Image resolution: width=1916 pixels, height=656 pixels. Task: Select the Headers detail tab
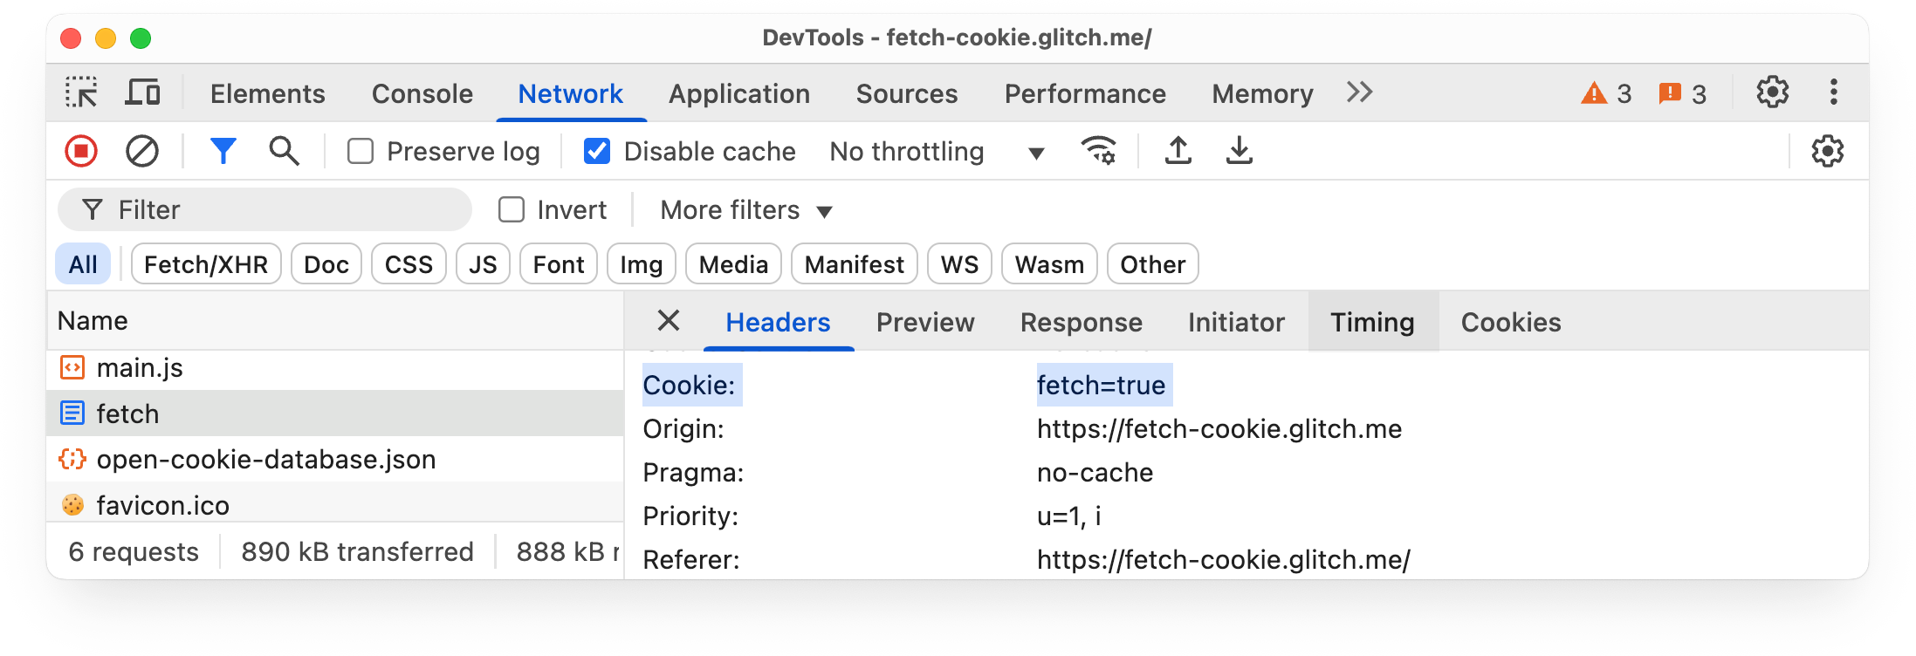click(x=778, y=323)
